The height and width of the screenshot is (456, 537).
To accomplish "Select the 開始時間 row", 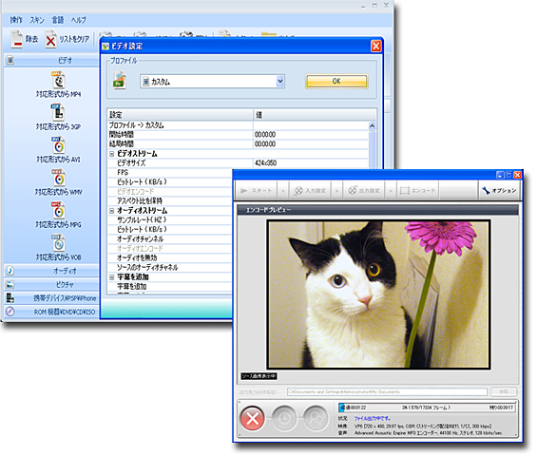I will pos(239,135).
